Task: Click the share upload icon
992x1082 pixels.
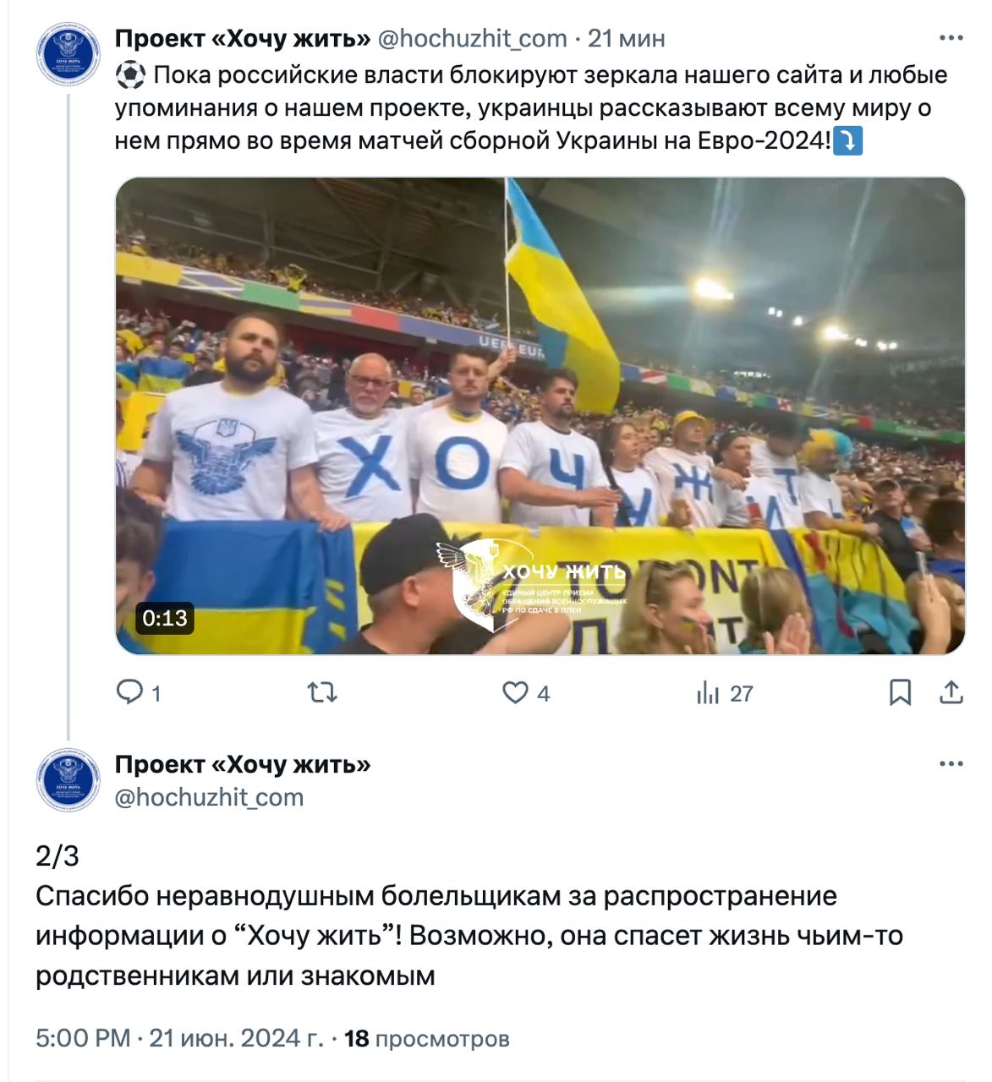Action: click(x=951, y=692)
